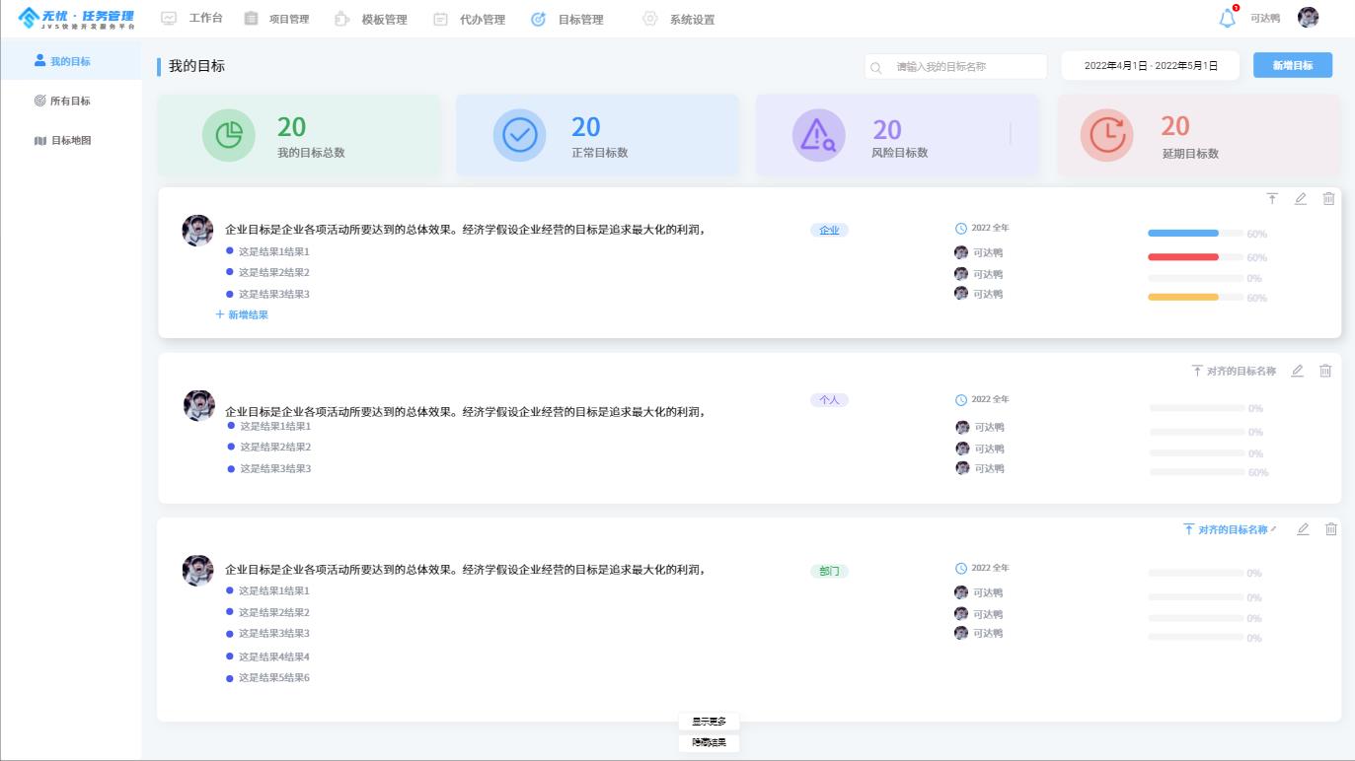Select 我的目标 in the sidebar
This screenshot has width=1355, height=761.
point(71,61)
